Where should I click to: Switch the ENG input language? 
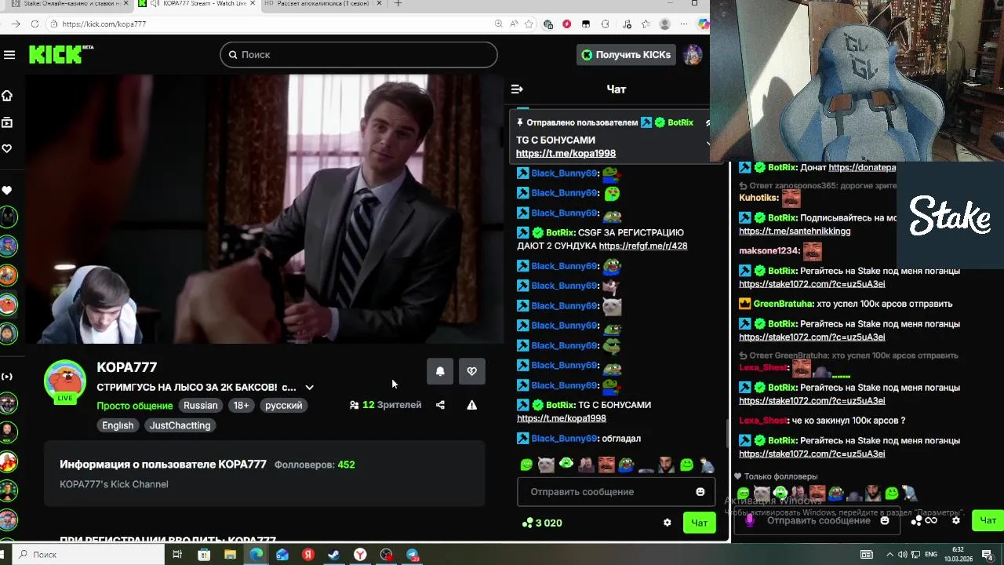(x=932, y=554)
